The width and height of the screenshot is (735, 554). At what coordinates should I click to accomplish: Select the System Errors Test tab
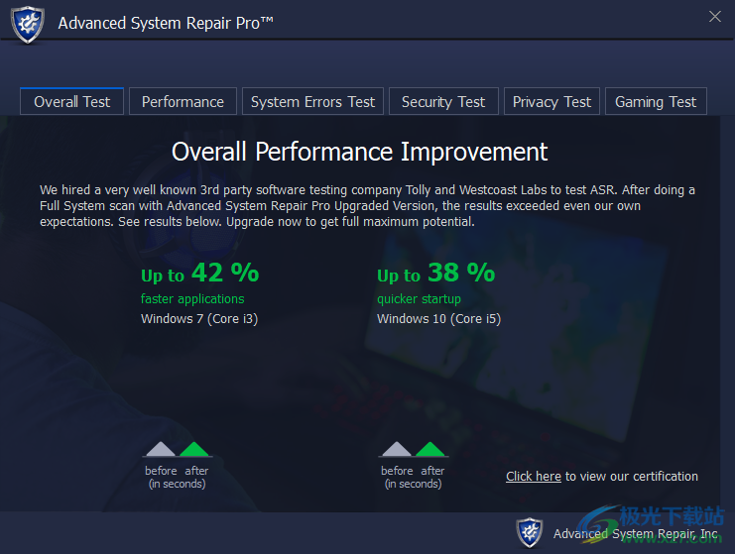312,101
